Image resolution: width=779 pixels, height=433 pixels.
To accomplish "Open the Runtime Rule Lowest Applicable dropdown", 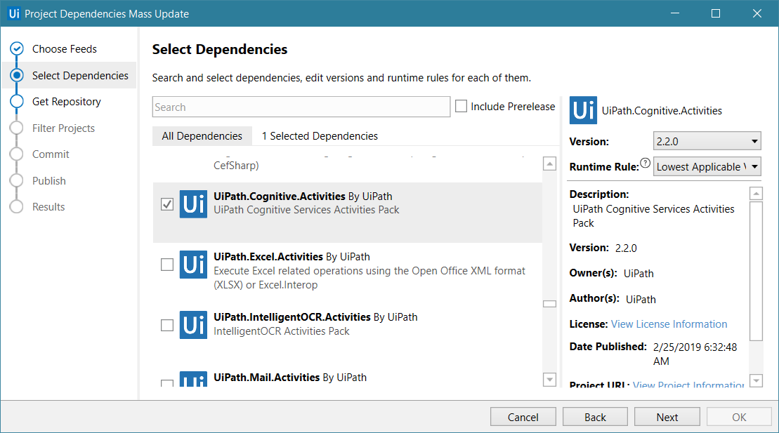I will [x=707, y=166].
